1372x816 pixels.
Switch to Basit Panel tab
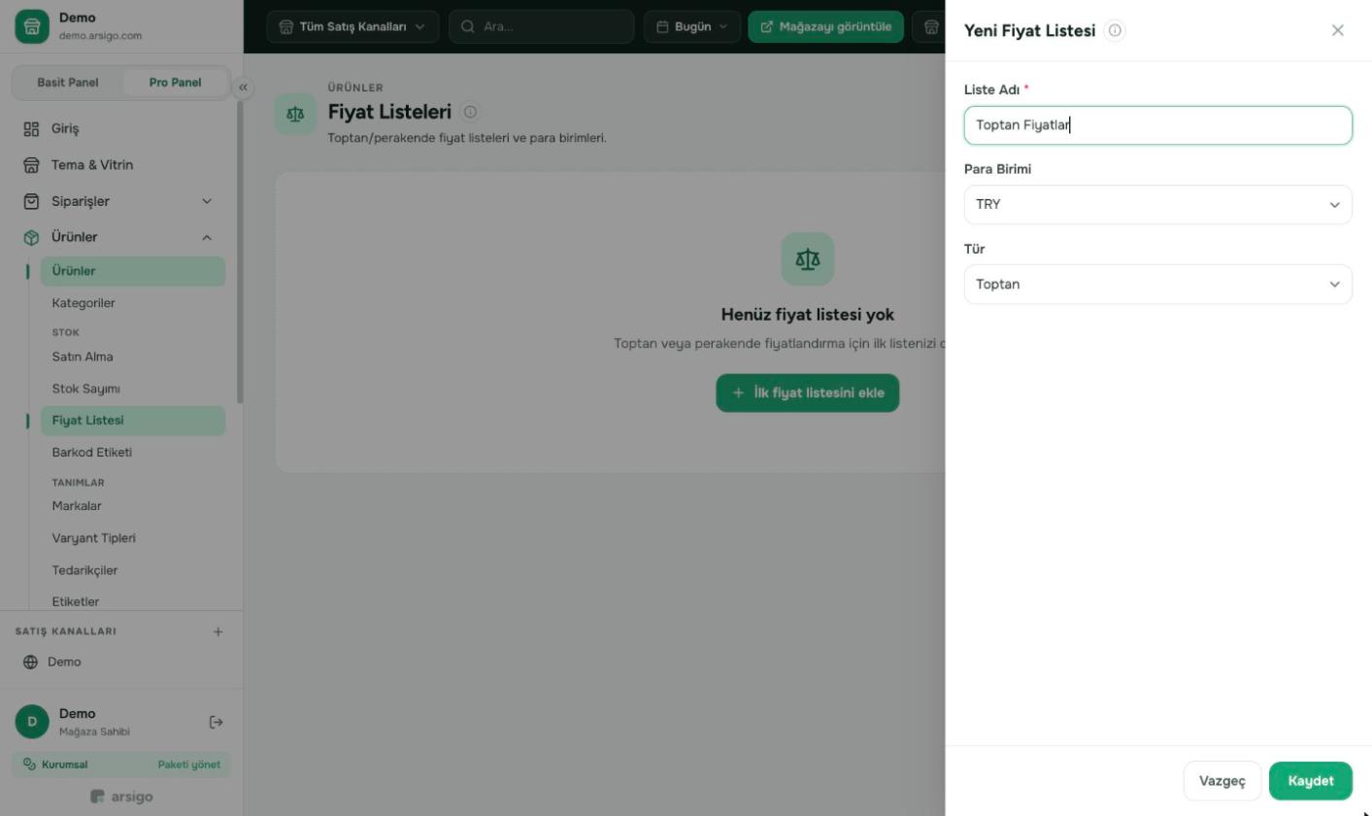coord(68,83)
